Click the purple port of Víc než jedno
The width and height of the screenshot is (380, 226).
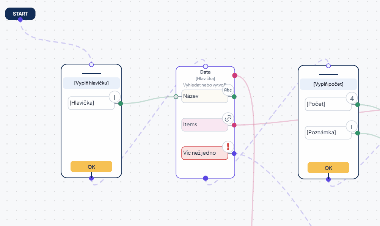point(234,153)
